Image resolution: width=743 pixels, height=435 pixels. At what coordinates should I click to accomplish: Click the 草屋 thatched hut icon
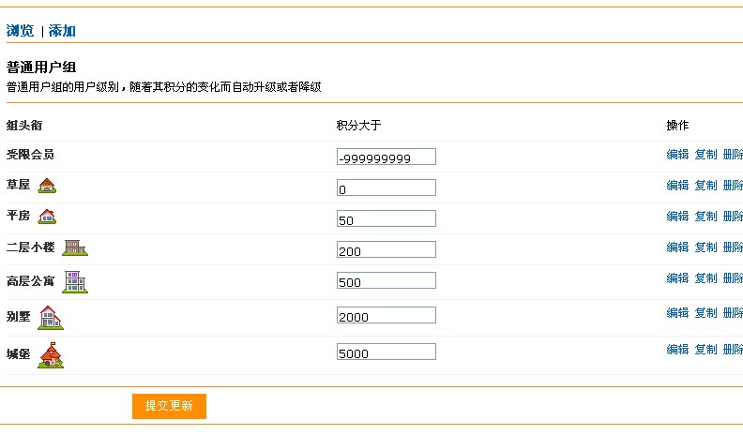[x=47, y=186]
